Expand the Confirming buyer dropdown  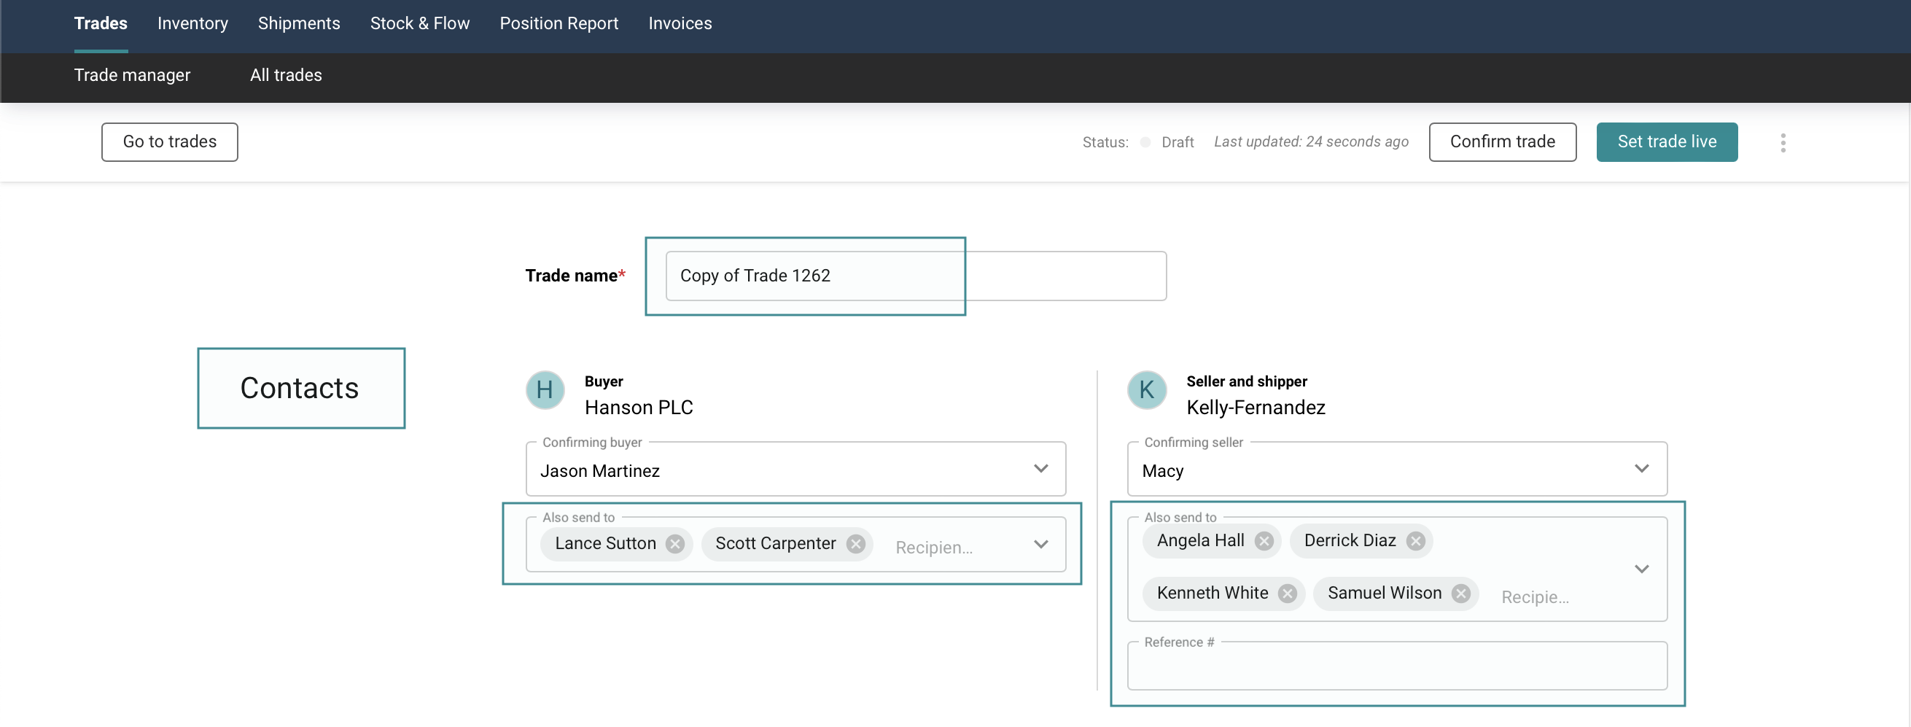click(x=1041, y=469)
